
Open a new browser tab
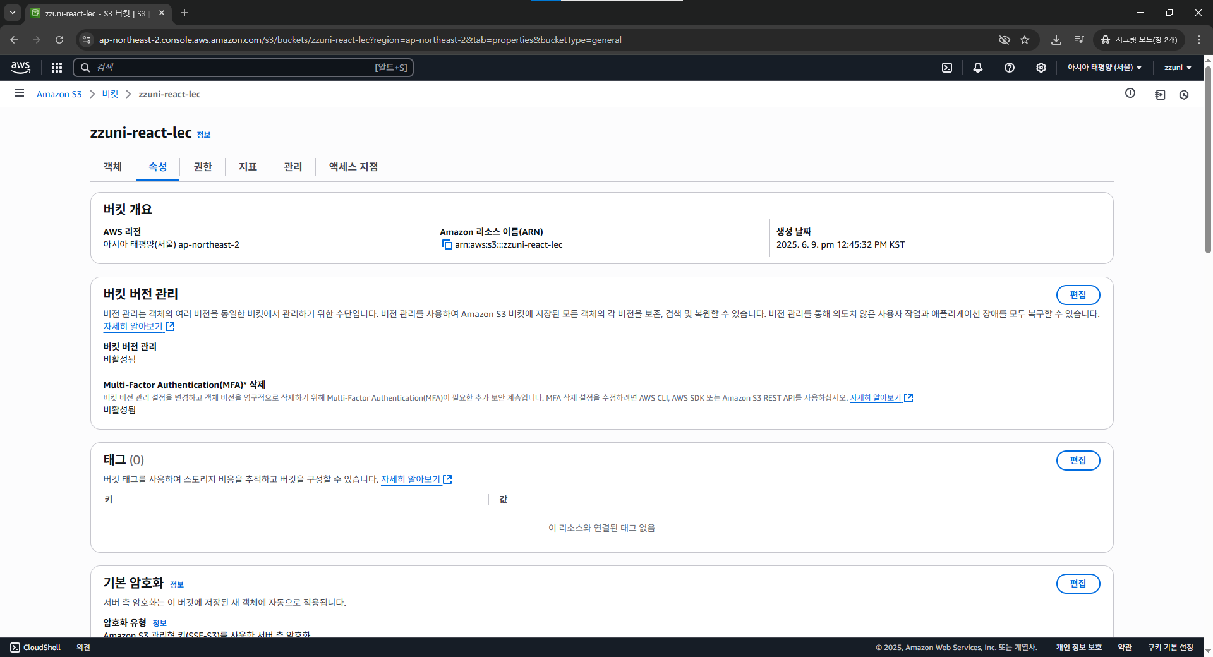184,13
